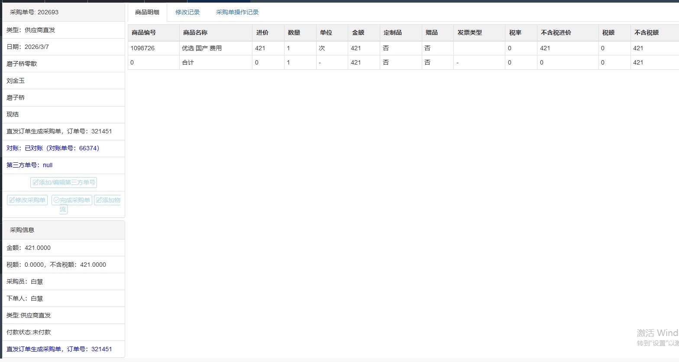Open the blue 订单号 321451 link under 采购信息
The height and width of the screenshot is (362, 679).
[59, 349]
